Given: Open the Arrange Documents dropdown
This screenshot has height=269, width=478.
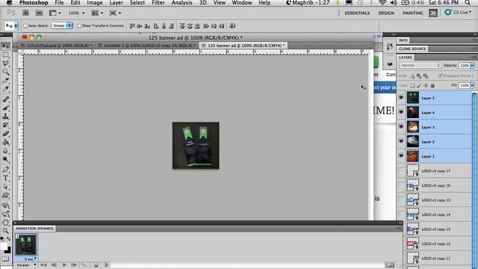Looking at the screenshot, I should click(97, 13).
